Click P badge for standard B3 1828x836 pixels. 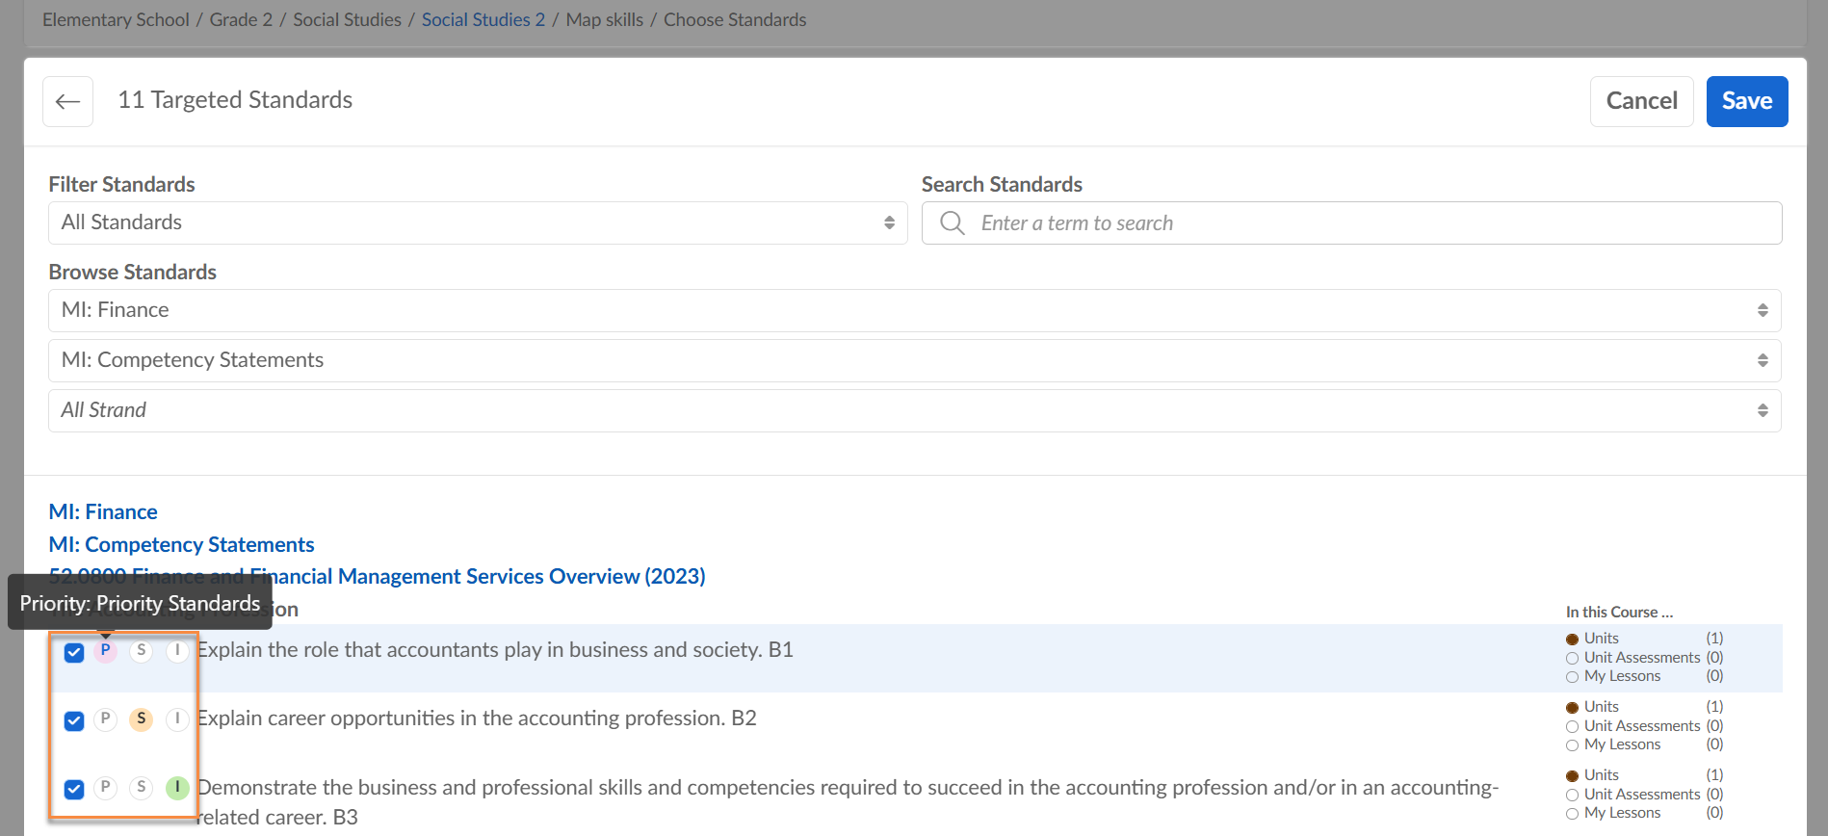[x=105, y=788]
